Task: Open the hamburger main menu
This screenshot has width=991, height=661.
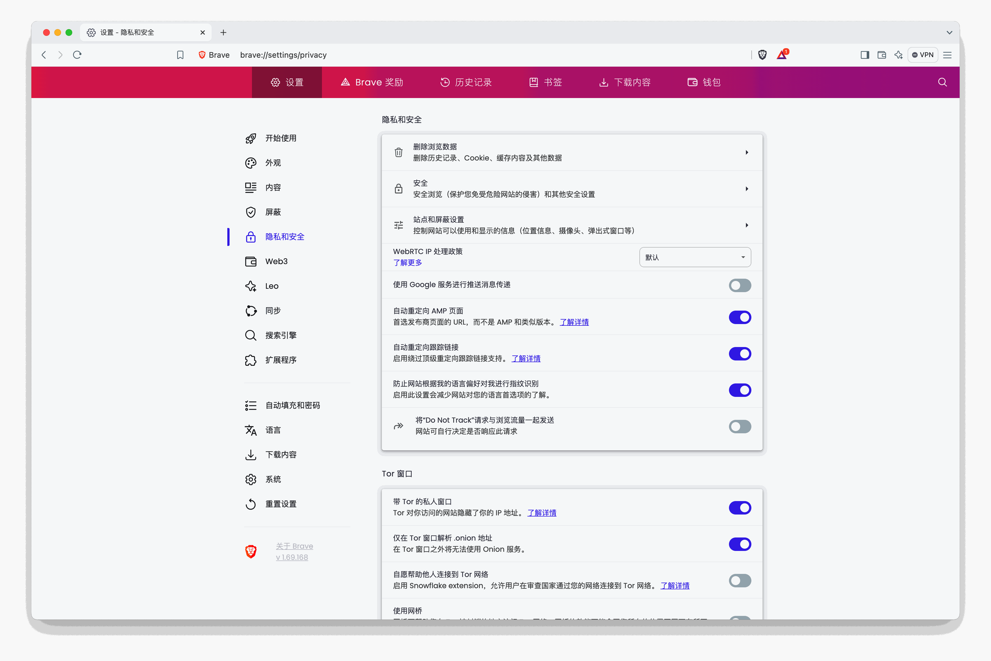Action: pos(948,55)
